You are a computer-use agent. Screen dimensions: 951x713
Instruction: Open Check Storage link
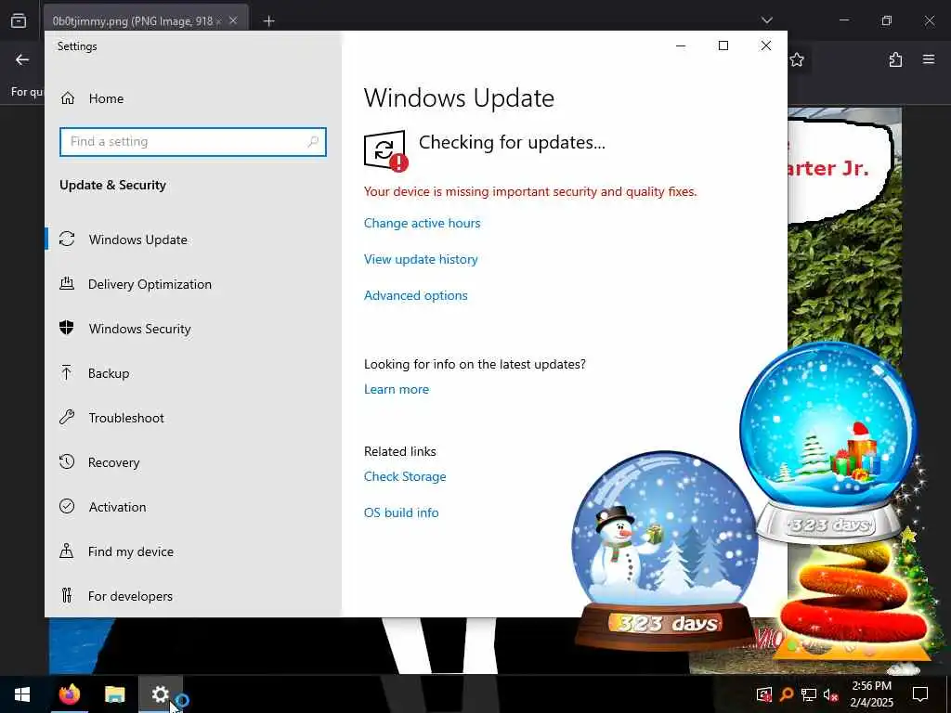[405, 476]
